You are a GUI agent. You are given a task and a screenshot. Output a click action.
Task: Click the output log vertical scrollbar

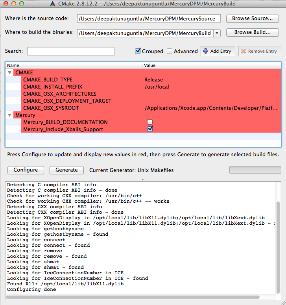278,248
